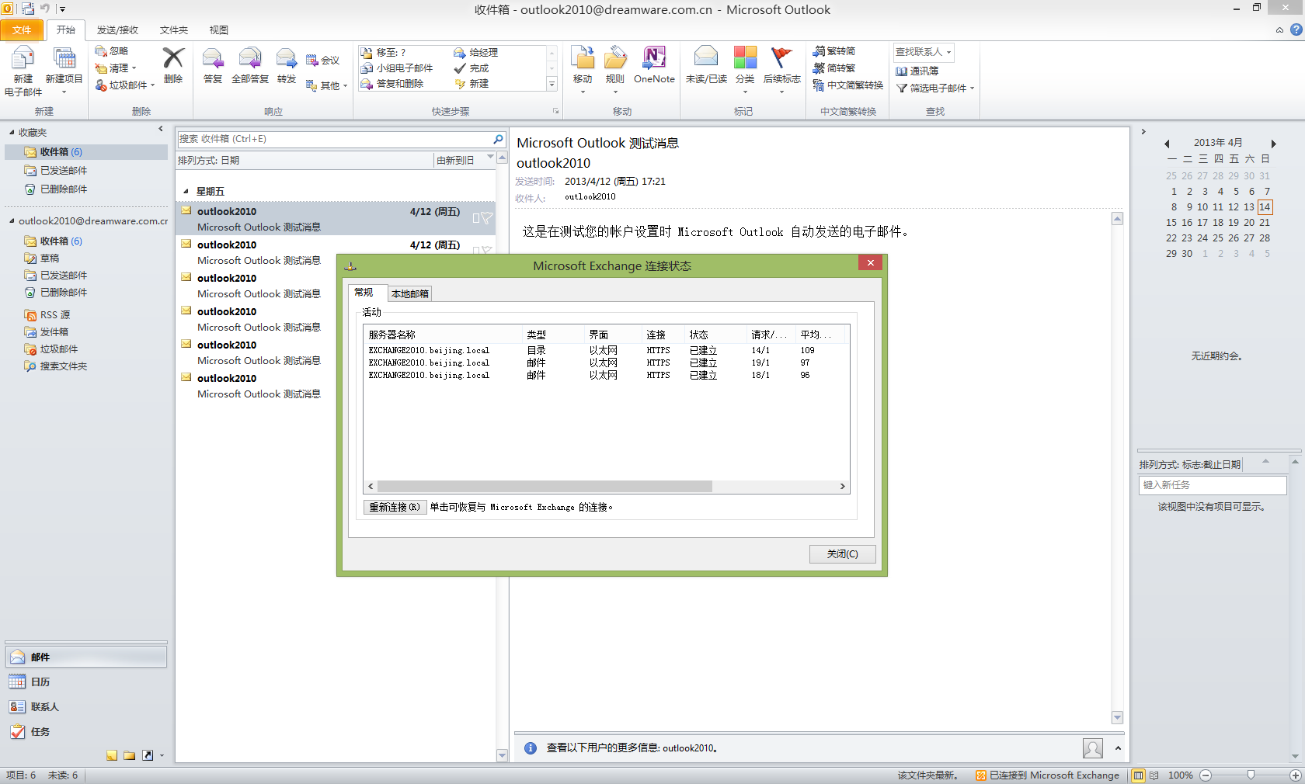Image resolution: width=1305 pixels, height=784 pixels.
Task: Click the Find a Contact (查找联系人) box
Action: tap(924, 52)
